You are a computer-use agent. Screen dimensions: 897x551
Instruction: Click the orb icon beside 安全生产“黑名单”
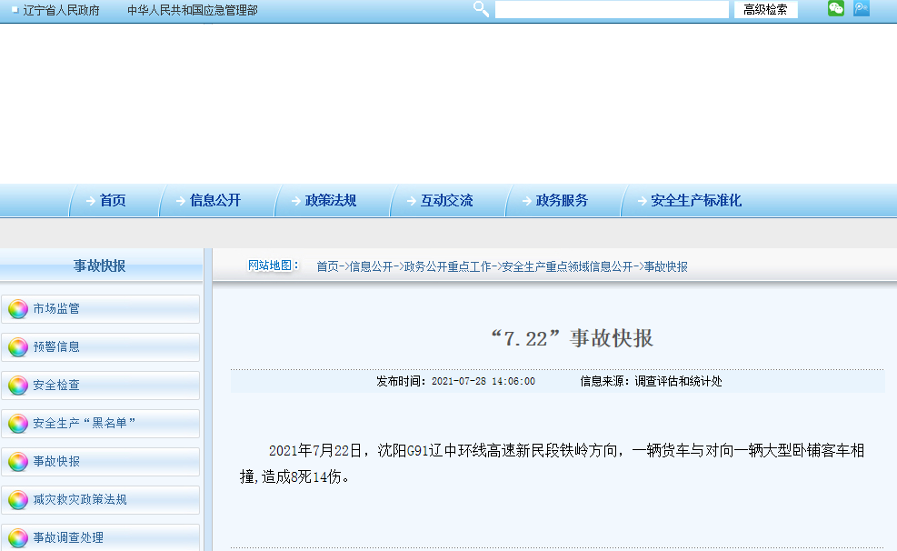pyautogui.click(x=18, y=424)
